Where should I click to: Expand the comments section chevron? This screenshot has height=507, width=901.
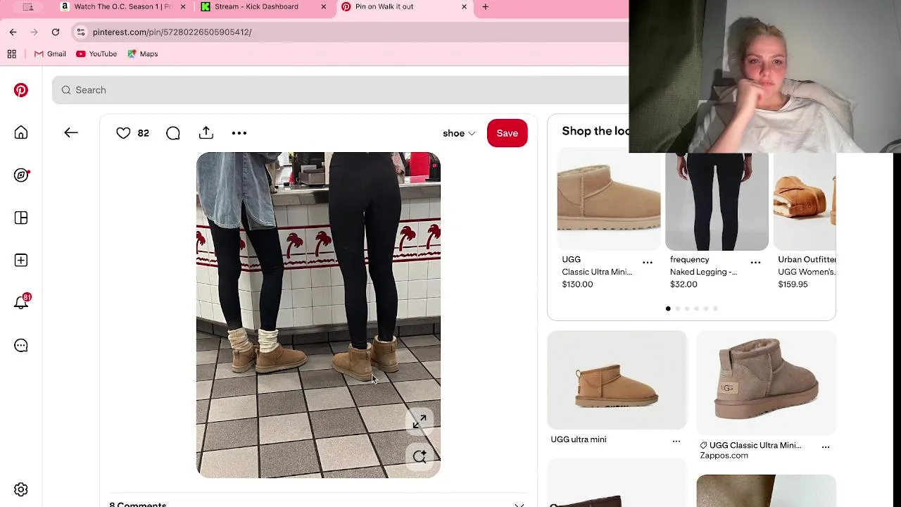519,504
